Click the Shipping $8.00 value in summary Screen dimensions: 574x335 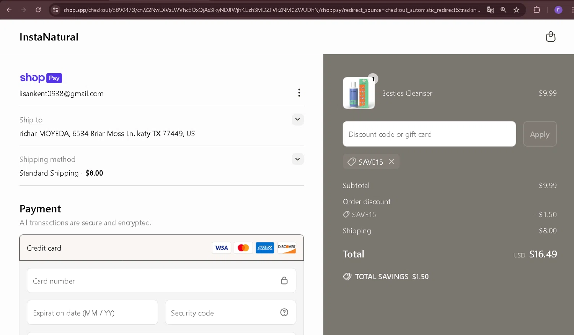pyautogui.click(x=548, y=231)
